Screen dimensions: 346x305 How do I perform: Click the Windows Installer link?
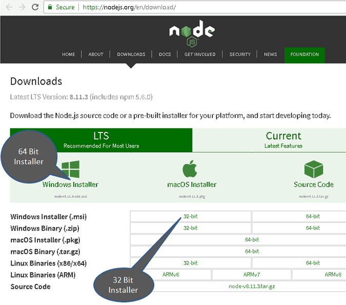tap(70, 184)
